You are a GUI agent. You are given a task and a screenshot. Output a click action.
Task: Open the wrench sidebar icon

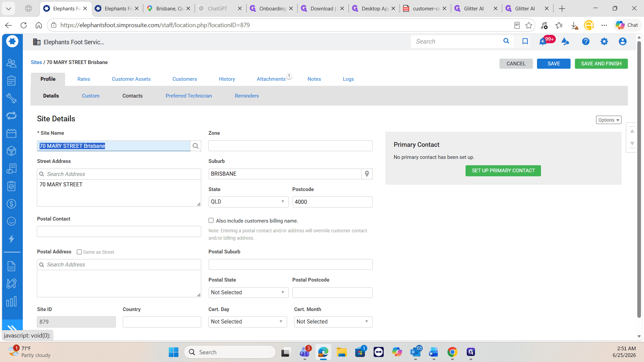tap(11, 98)
